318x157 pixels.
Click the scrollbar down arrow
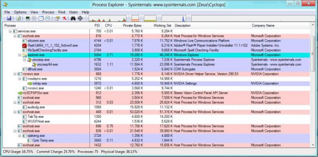tap(312, 145)
